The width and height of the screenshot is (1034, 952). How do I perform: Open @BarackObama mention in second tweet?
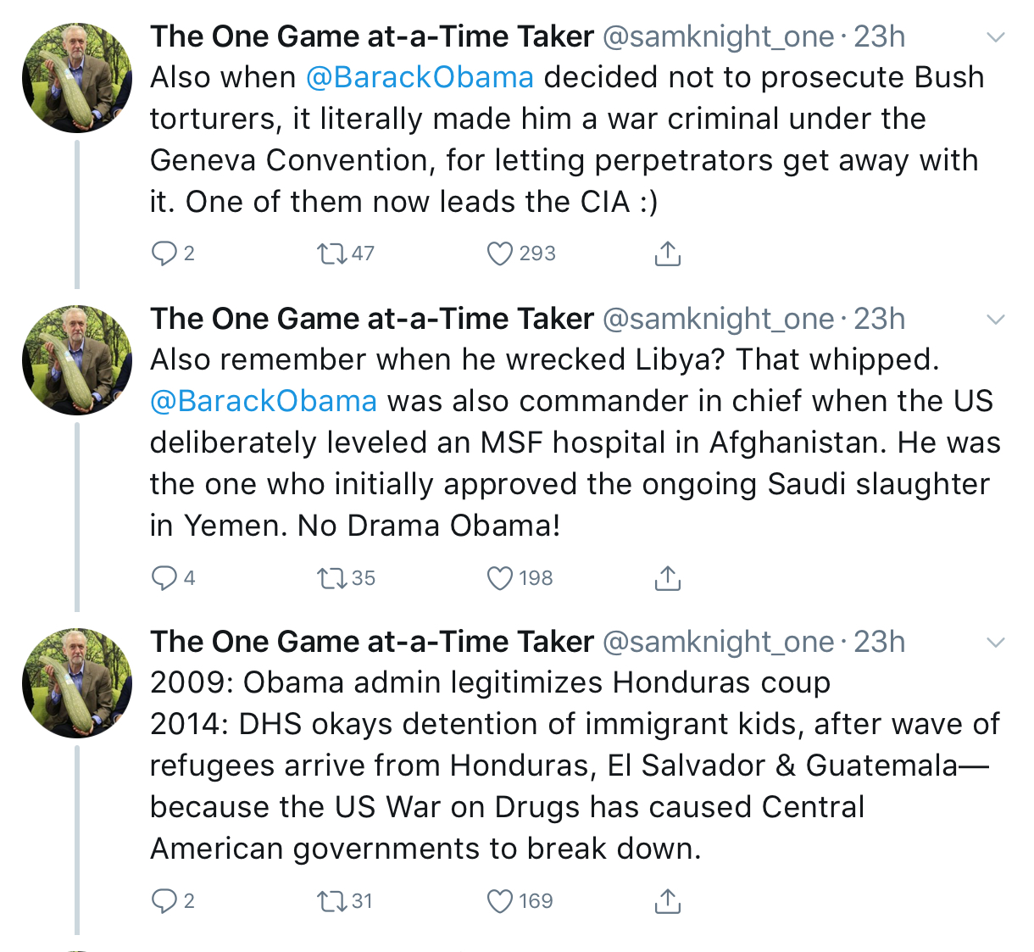[264, 401]
